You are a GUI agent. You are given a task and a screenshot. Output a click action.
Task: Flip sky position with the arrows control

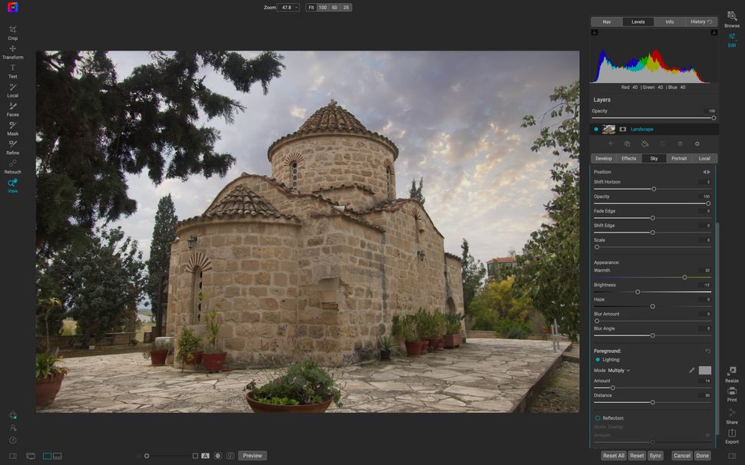(707, 171)
